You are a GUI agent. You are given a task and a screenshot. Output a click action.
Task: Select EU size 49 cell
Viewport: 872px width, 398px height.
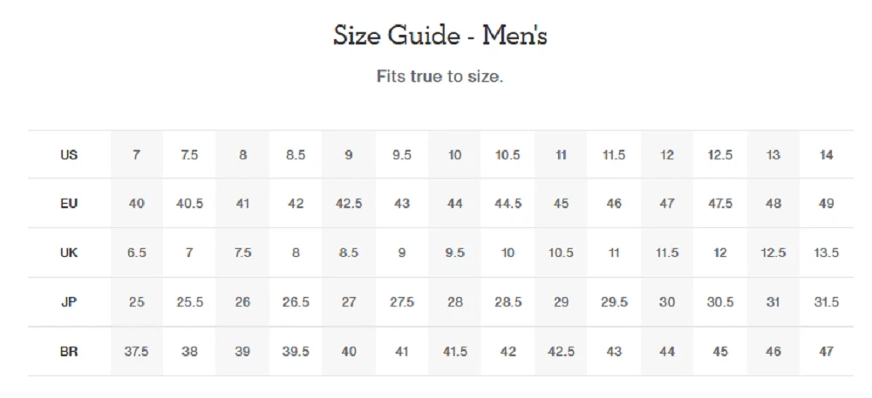(x=827, y=204)
